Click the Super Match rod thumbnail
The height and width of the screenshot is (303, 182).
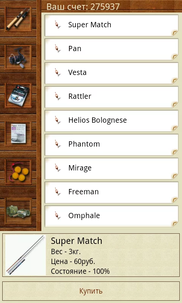(x=25, y=255)
